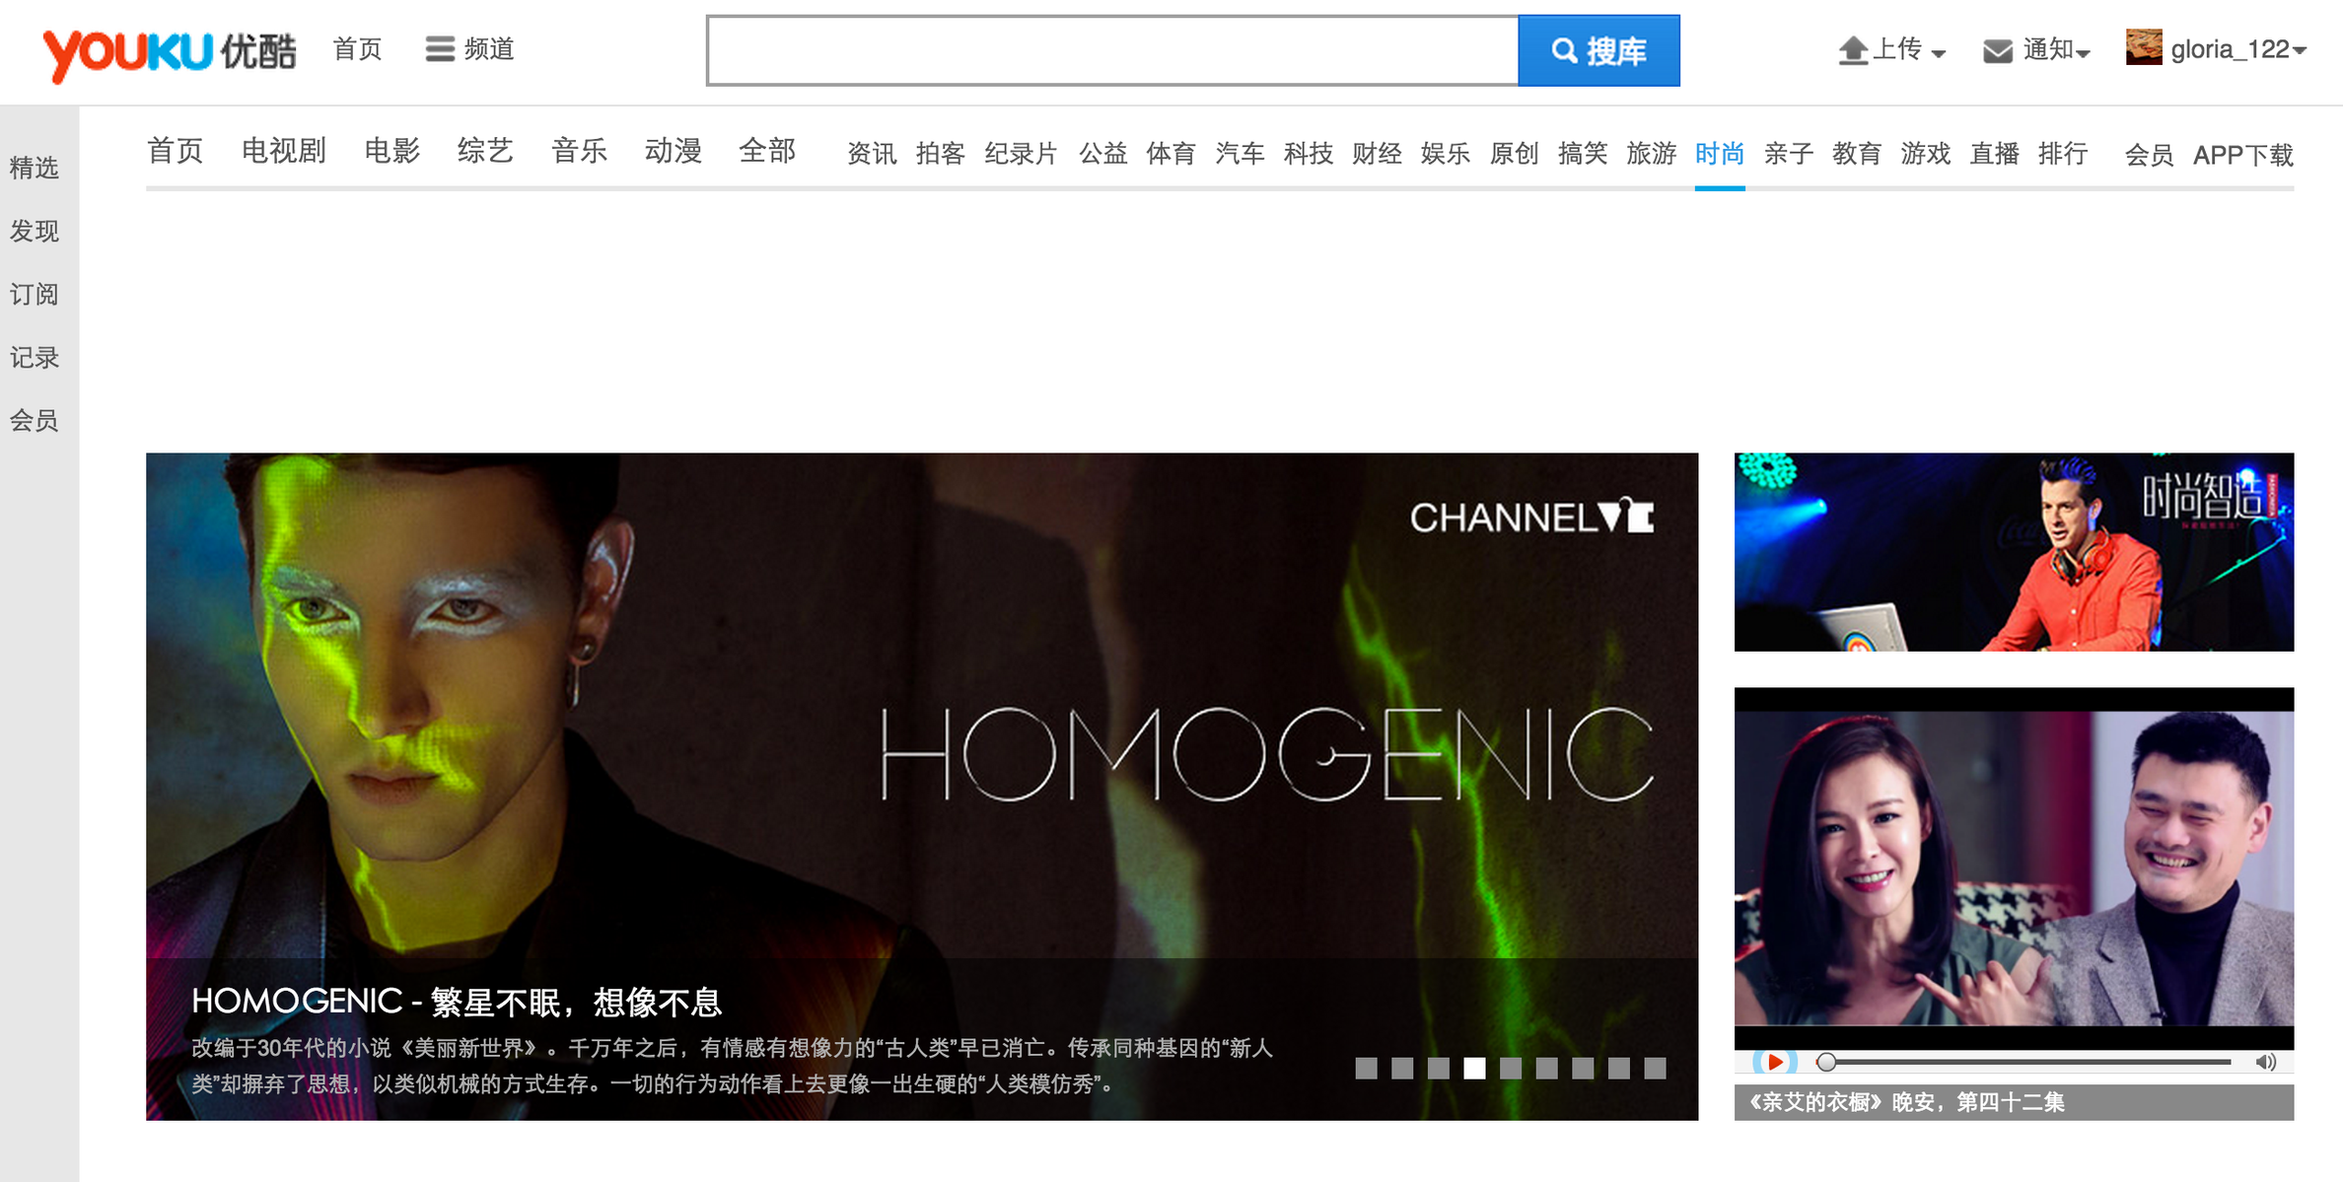Click the magnifier 搜库 search button
The width and height of the screenshot is (2343, 1182).
coord(1598,51)
